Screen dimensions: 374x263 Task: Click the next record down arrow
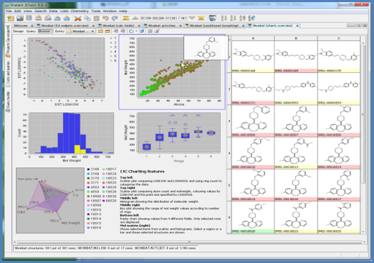(192, 18)
